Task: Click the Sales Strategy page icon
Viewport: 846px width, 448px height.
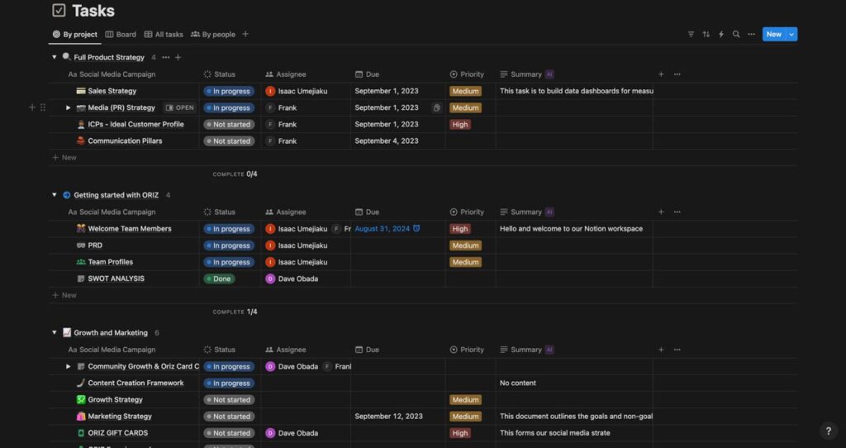Action: 81,91
